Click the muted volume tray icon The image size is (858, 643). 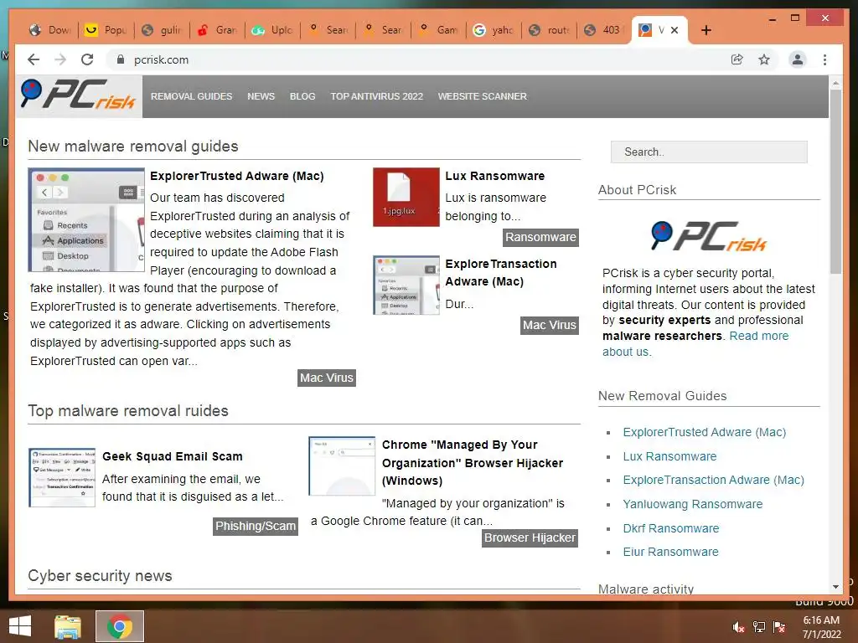(738, 627)
